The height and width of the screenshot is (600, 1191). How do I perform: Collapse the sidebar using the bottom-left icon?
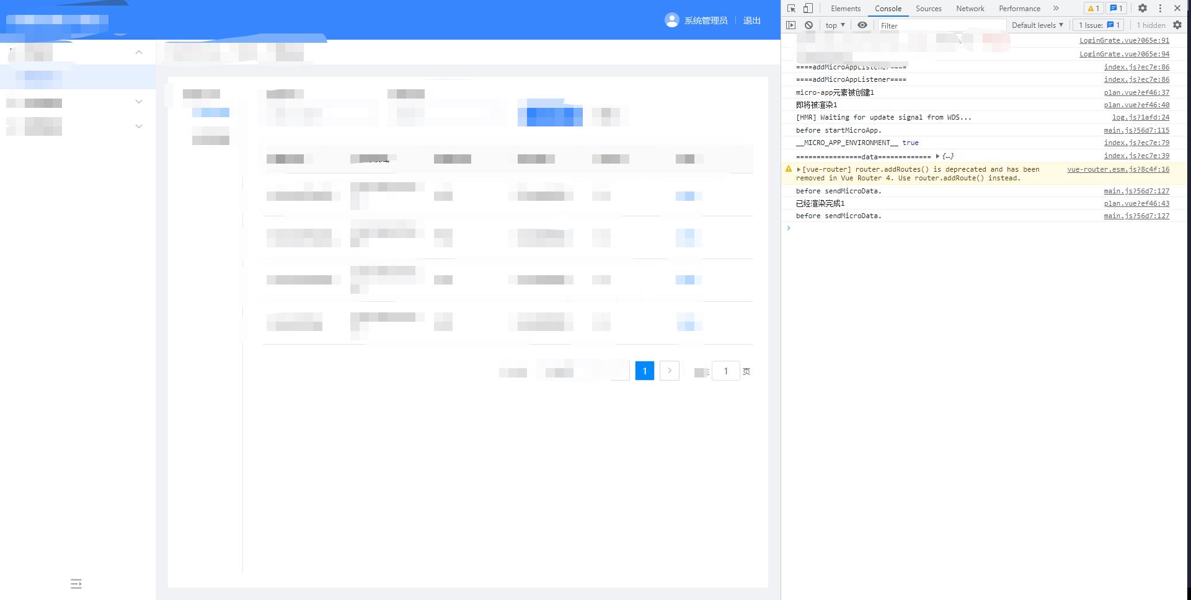click(x=76, y=583)
